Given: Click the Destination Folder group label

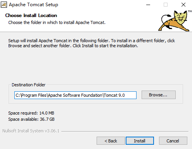Looking at the screenshot, I should (x=29, y=85).
